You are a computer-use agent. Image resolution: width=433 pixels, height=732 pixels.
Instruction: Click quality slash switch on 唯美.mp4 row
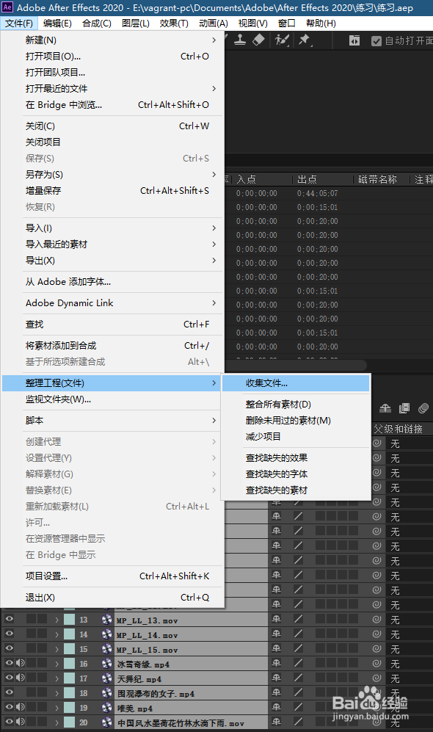point(298,707)
